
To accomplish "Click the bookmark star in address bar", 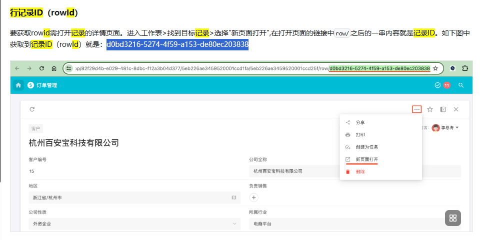I will (x=435, y=68).
